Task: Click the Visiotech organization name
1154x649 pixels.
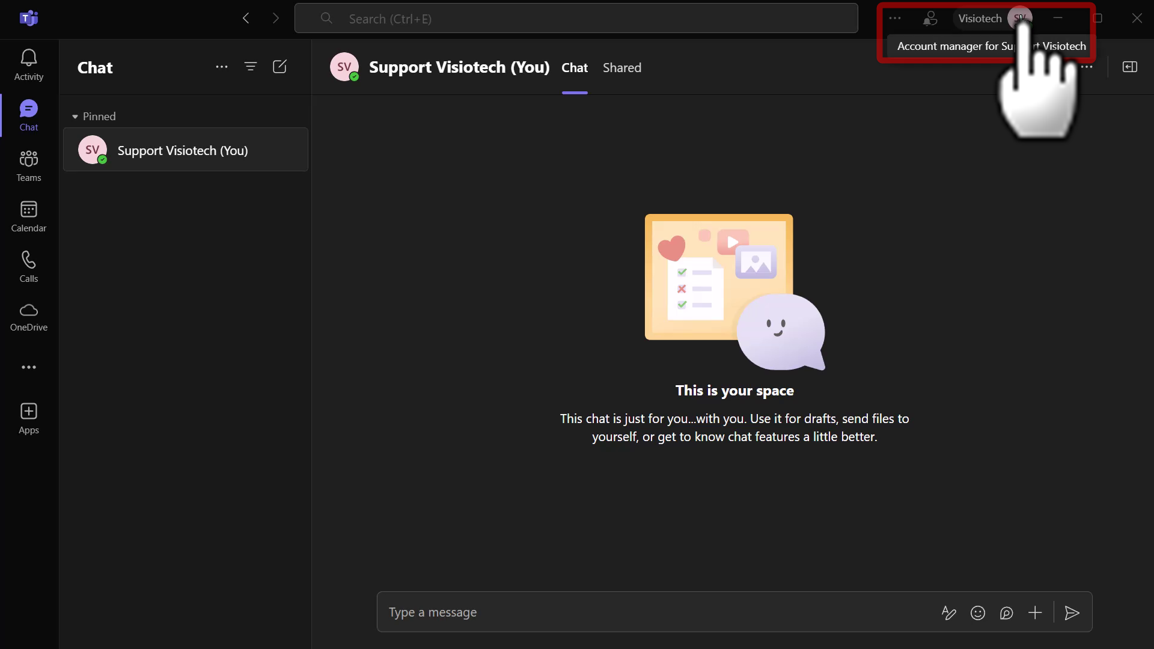Action: (980, 19)
